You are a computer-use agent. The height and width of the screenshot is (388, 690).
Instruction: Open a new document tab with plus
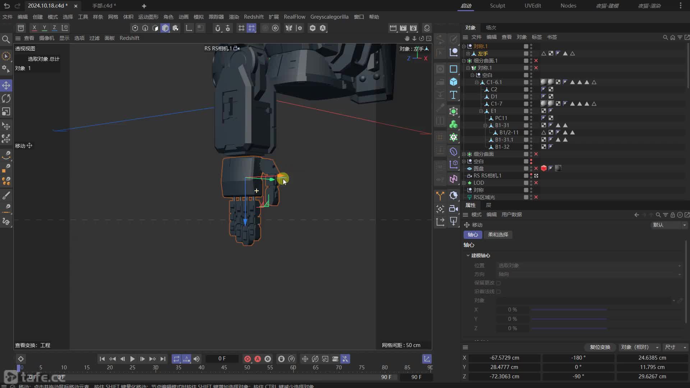[144, 6]
